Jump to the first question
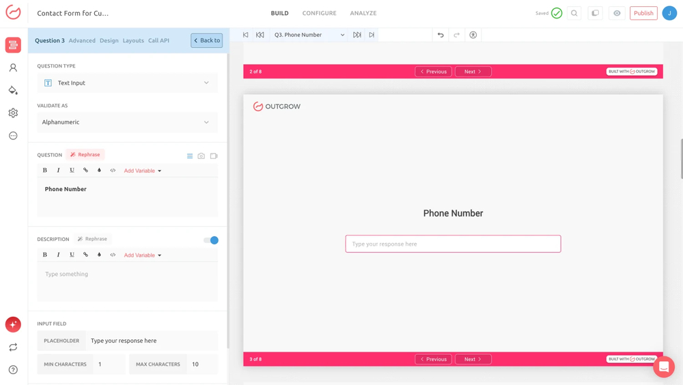Screen dimensions: 683x385 pyautogui.click(x=246, y=35)
